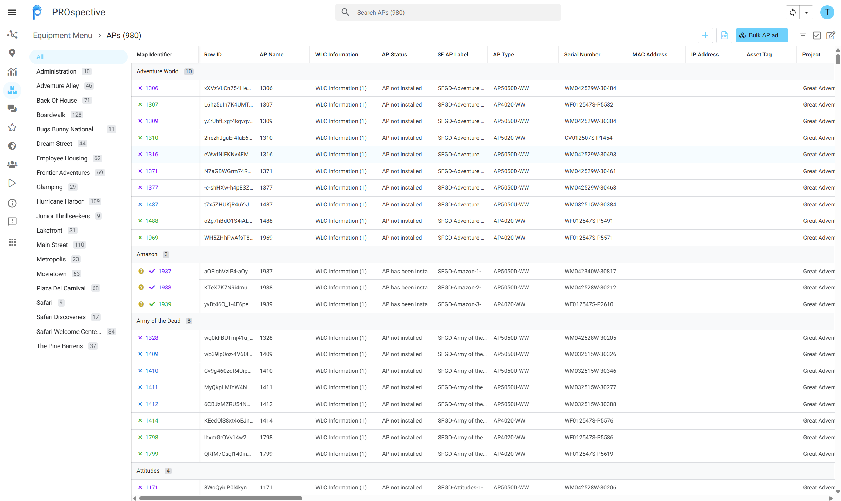Click the X status icon for 1316
The width and height of the screenshot is (841, 501).
click(140, 154)
